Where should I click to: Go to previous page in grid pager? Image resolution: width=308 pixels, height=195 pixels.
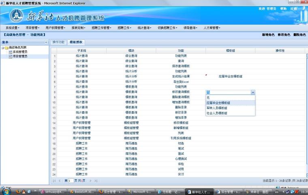60,180
